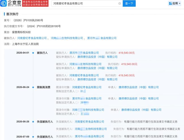Click case cause text 侵害商标权纠纷
Image resolution: width=184 pixels, height=140 pixels.
21,32
